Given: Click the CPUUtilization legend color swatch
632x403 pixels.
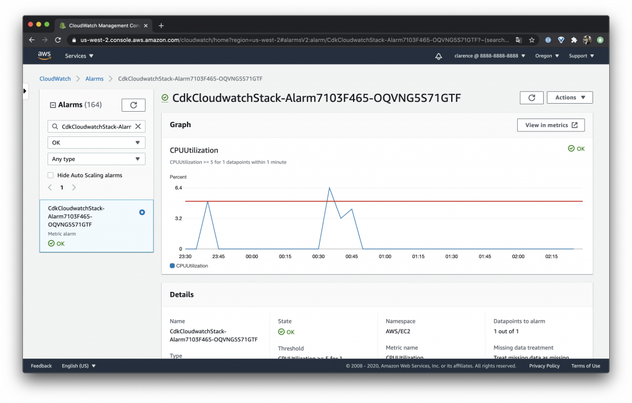Looking at the screenshot, I should point(172,266).
